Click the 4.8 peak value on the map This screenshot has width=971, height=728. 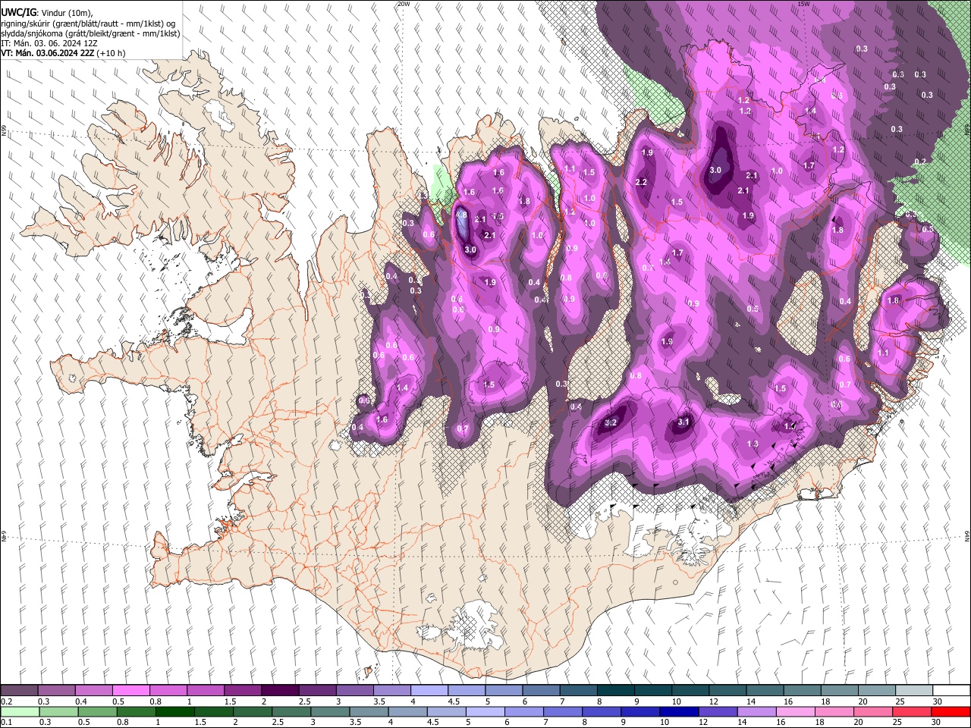pos(462,215)
